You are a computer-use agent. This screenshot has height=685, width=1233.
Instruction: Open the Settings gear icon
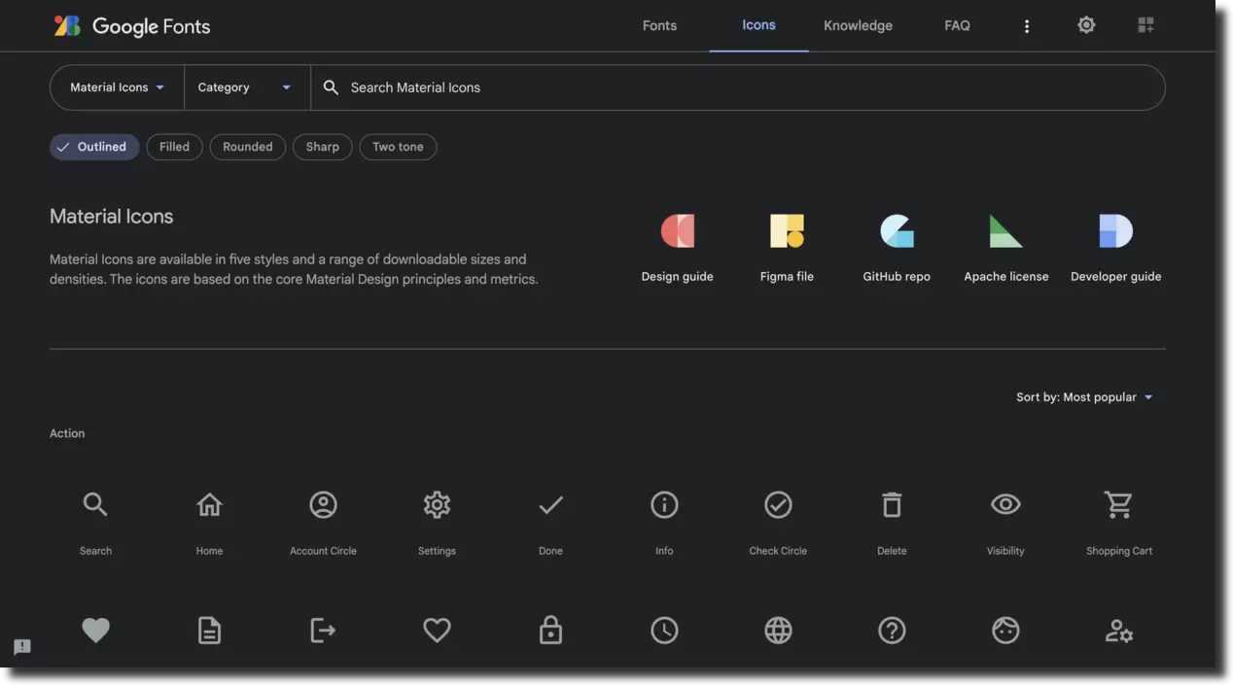coord(437,504)
